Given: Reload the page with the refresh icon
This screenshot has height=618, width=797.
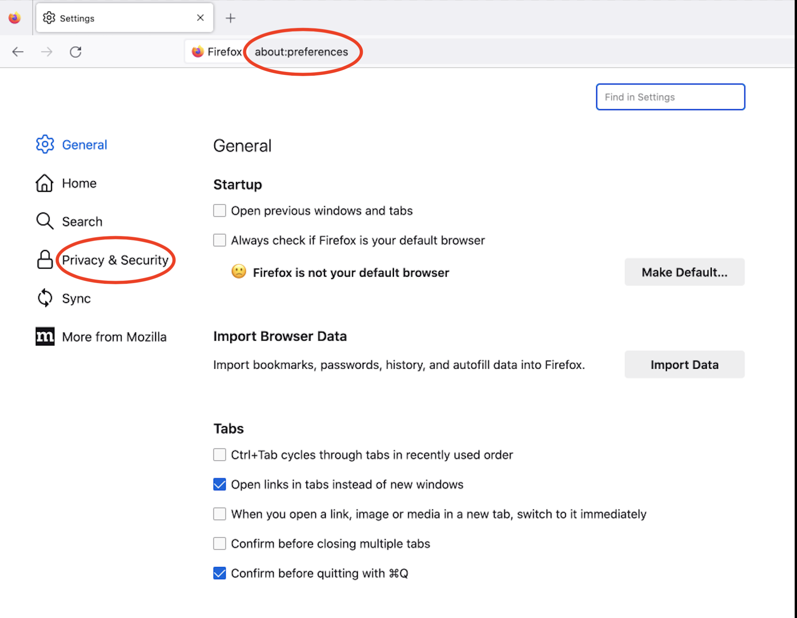Looking at the screenshot, I should [75, 52].
